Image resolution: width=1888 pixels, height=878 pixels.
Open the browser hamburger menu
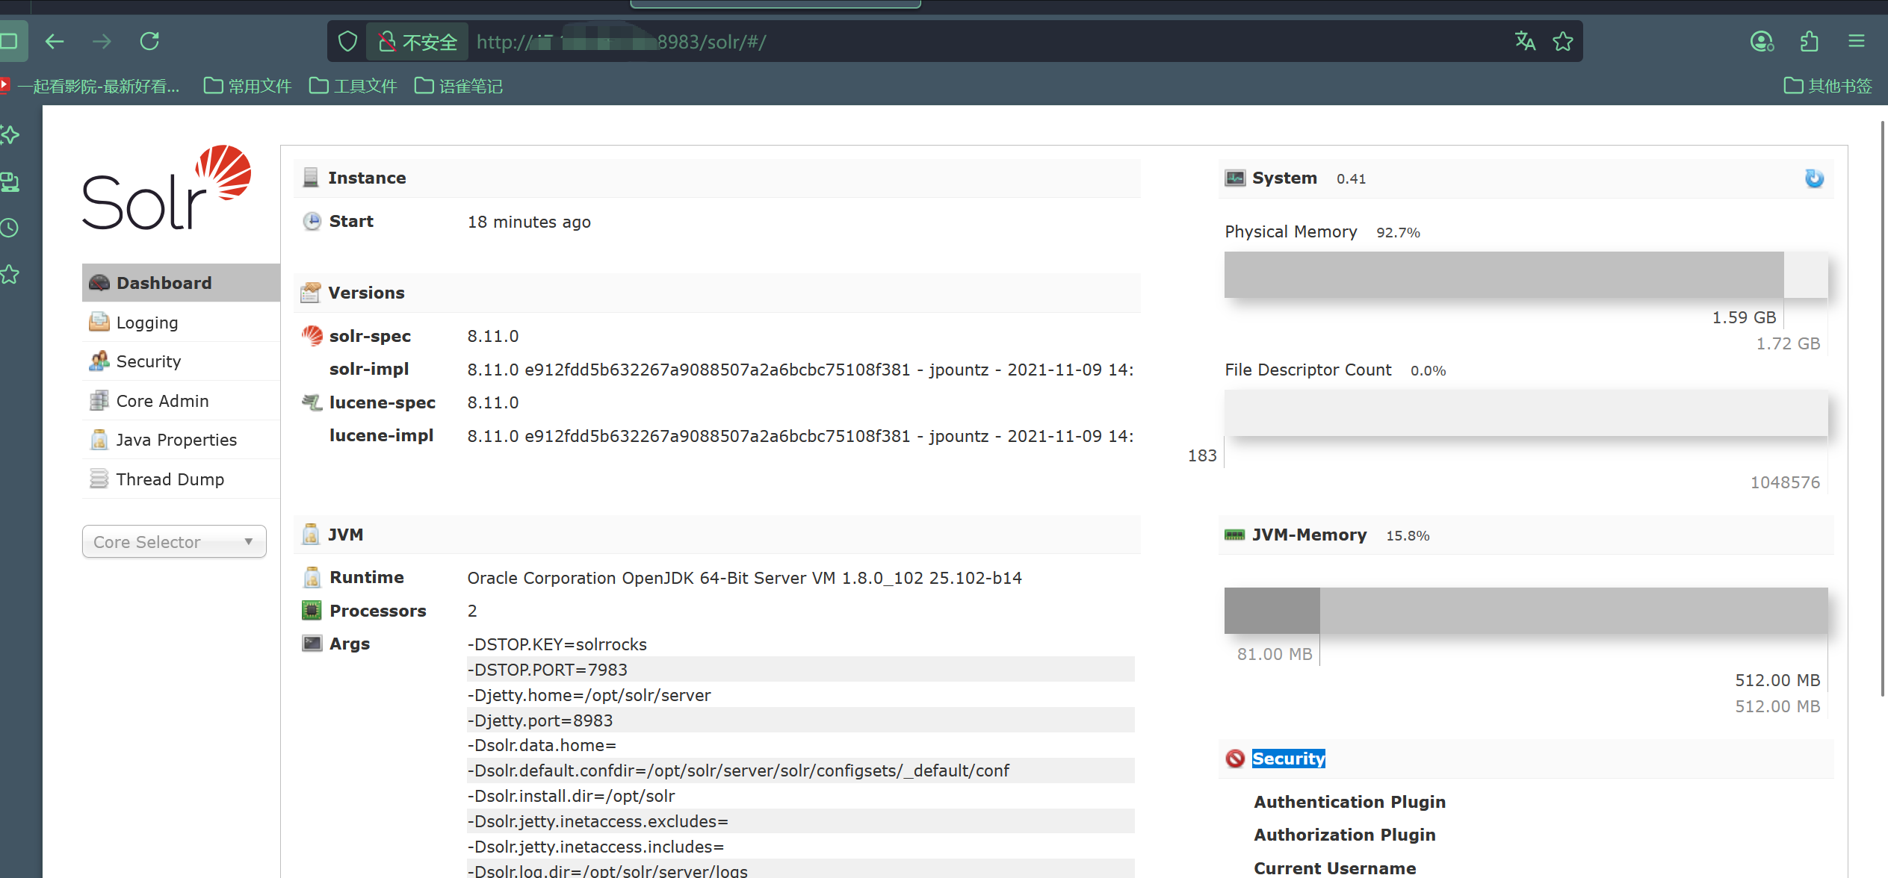click(x=1856, y=41)
